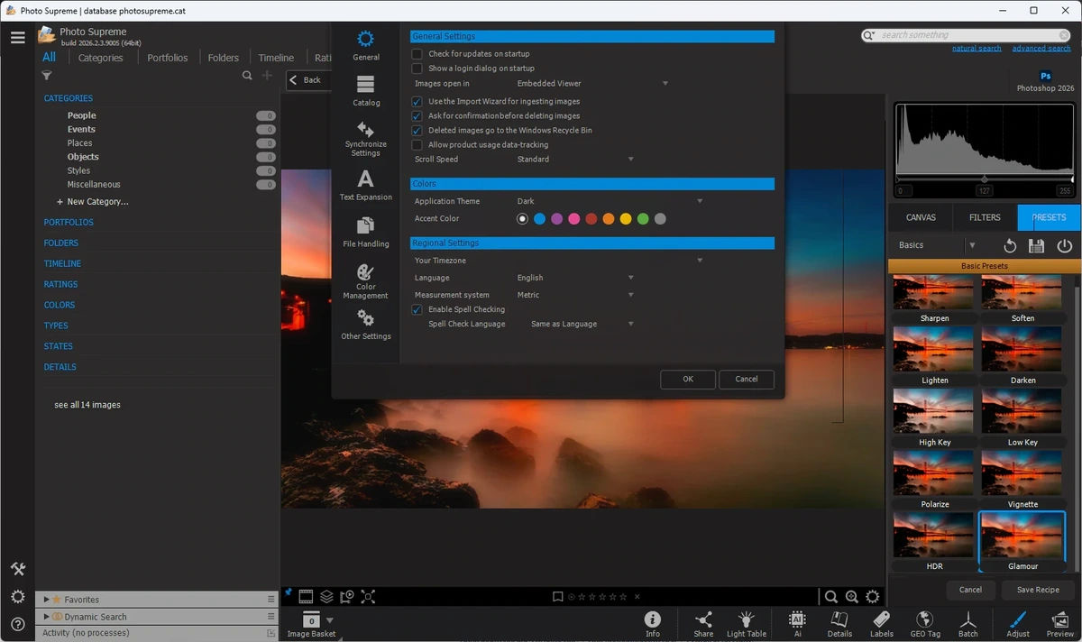Click Cancel in the settings dialog
Image resolution: width=1082 pixels, height=642 pixels.
[x=747, y=380]
